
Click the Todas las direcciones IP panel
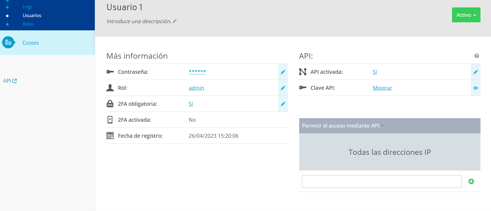[390, 152]
